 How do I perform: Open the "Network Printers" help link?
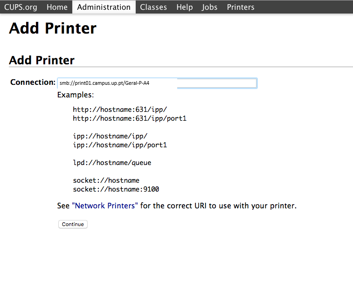pyautogui.click(x=105, y=206)
